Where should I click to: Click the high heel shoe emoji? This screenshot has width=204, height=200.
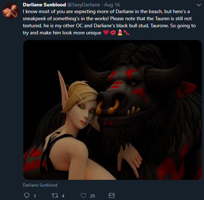(x=127, y=33)
